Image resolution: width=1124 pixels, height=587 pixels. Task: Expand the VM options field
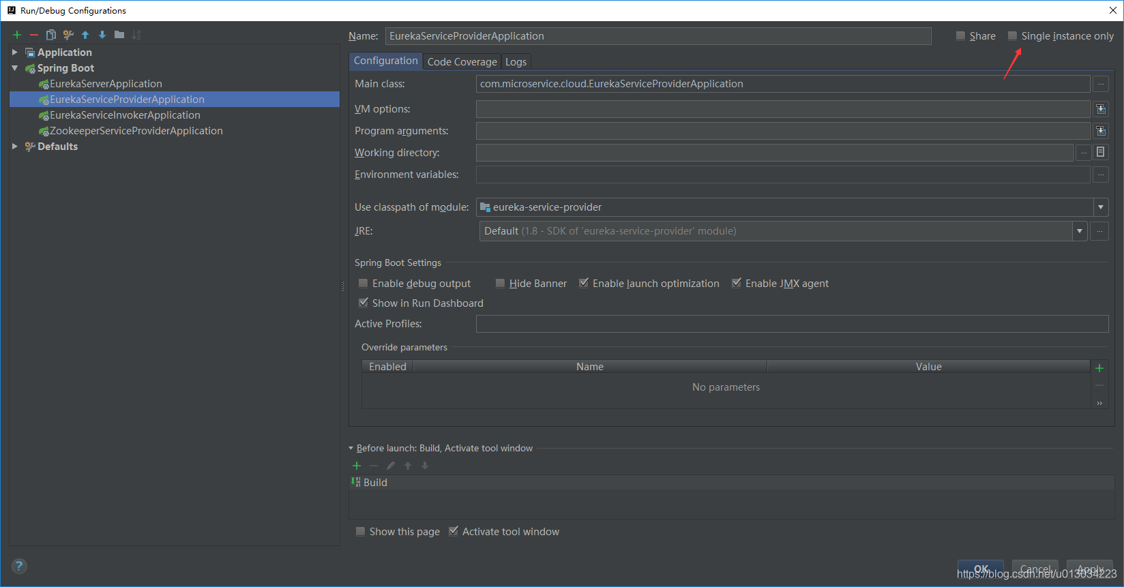coord(1100,109)
